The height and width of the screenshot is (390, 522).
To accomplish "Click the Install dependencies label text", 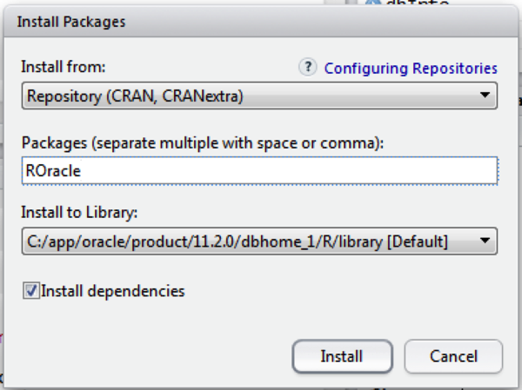I will click(113, 291).
